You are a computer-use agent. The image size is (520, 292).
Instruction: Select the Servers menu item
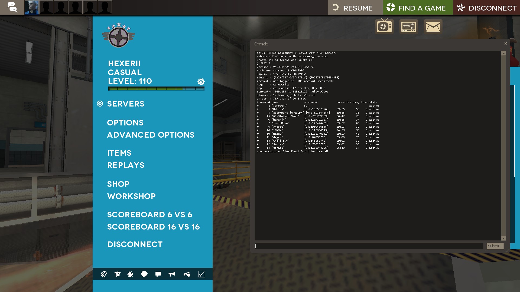(x=126, y=104)
